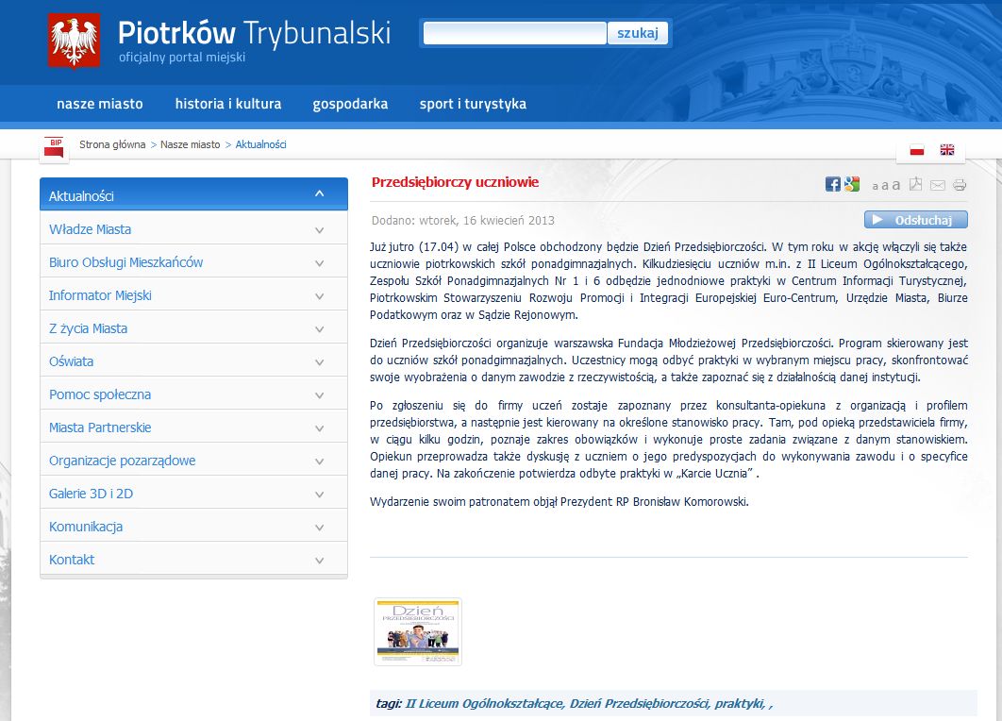Click the article title 'Przedsiębiorczy uczniowie'
The image size is (1002, 721).
pyautogui.click(x=455, y=182)
